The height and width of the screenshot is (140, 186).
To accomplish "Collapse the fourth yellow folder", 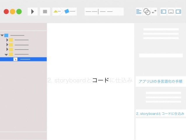I will click(x=6, y=55).
